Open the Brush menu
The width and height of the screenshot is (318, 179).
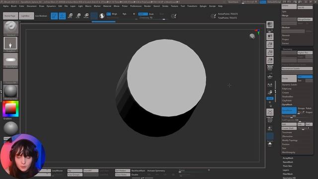[14, 6]
